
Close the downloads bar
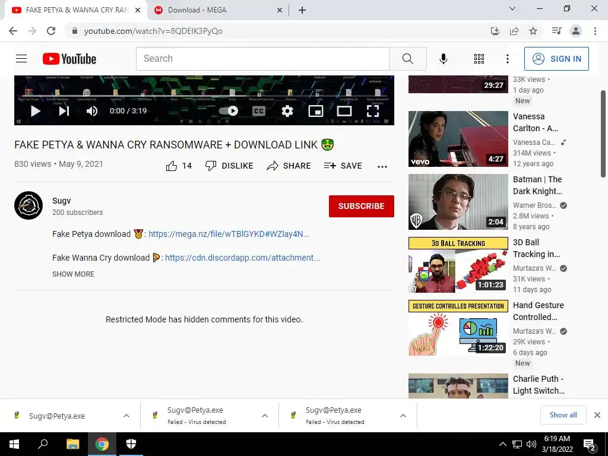(597, 415)
